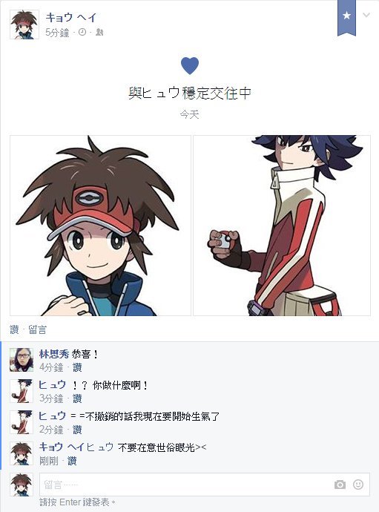The image size is (379, 512).
Task: Like ヒュウ's 你做什麼啊 comment
Action: tap(77, 398)
